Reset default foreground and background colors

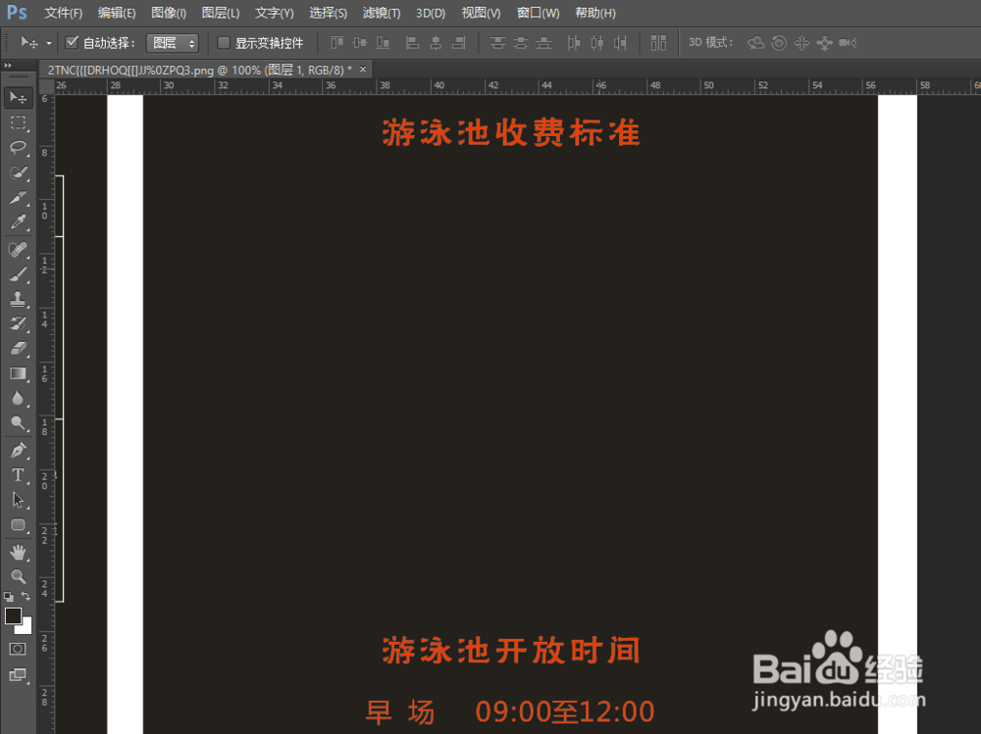pyautogui.click(x=8, y=597)
